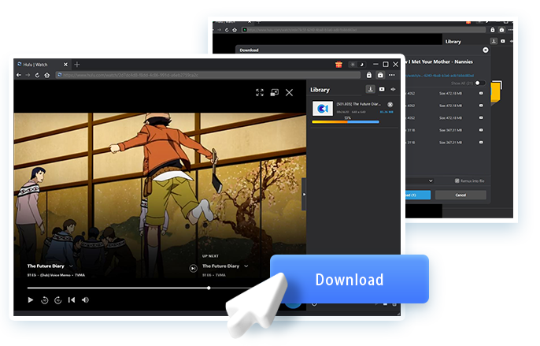Click the padlock icon in front window toolbar

369,75
